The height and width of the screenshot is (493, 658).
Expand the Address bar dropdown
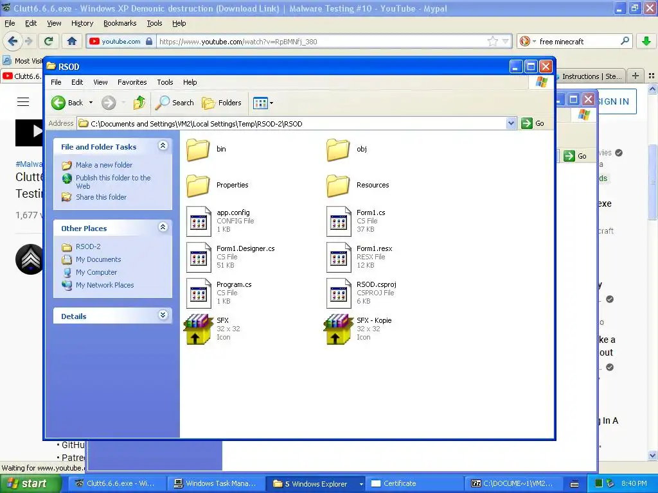tap(511, 123)
